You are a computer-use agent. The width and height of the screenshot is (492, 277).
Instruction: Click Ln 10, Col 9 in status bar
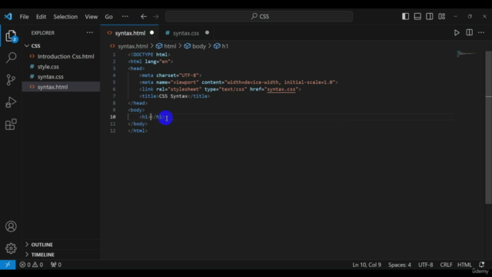[367, 265]
